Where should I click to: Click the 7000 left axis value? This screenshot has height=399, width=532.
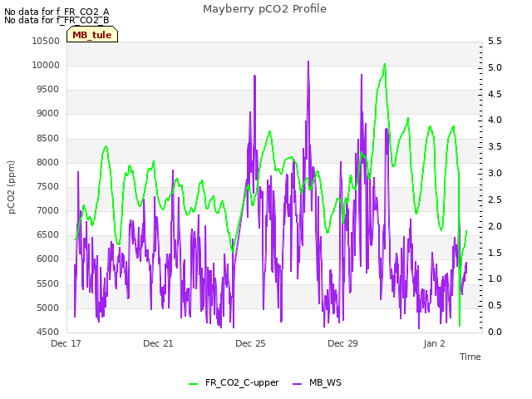(x=48, y=210)
